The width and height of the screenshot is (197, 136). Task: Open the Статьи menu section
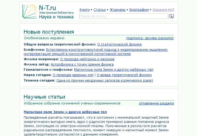pyautogui.click(x=99, y=10)
